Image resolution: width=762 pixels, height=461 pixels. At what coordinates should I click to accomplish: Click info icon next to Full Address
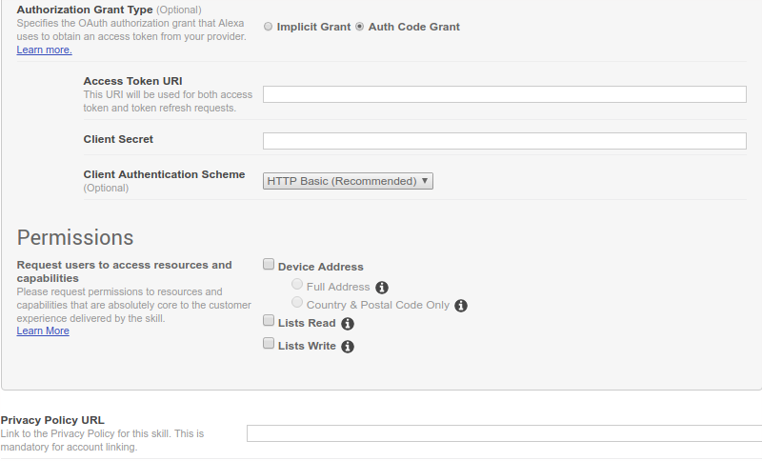tap(382, 288)
